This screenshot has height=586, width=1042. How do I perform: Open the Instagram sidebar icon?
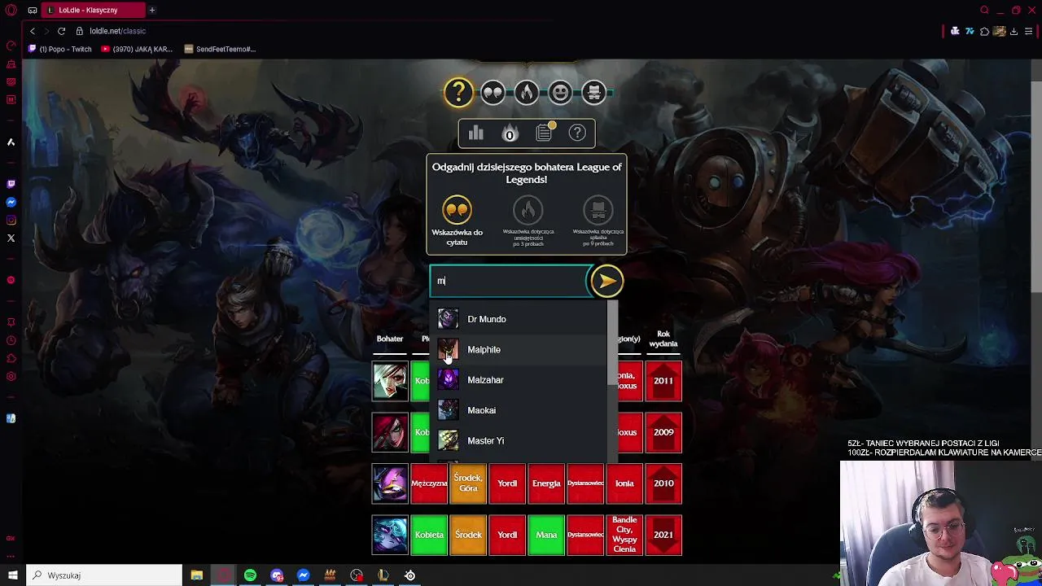click(x=11, y=220)
